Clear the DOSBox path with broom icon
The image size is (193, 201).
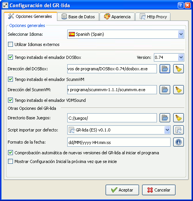tap(179, 69)
